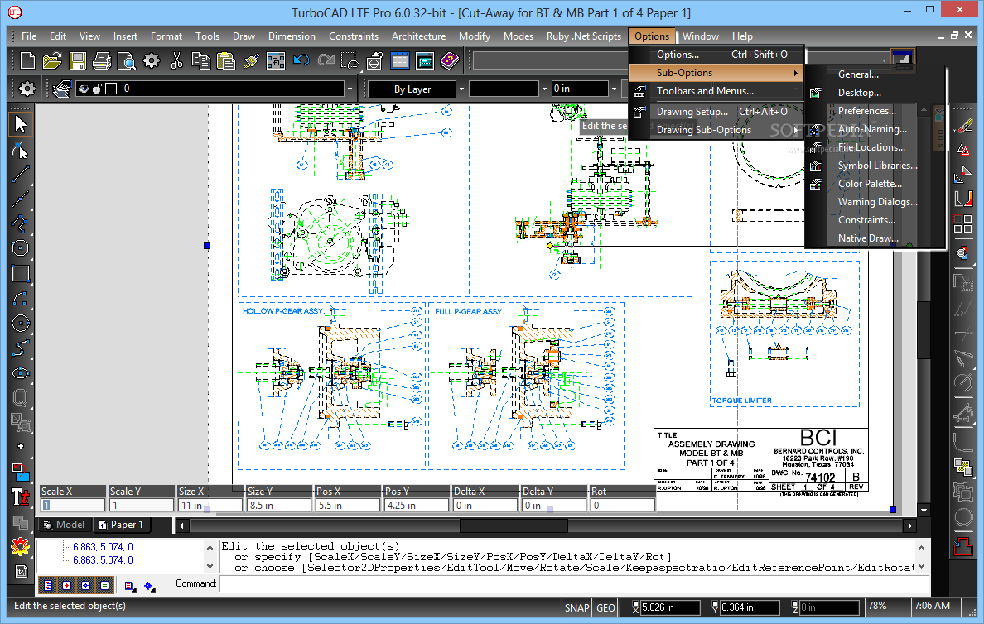Select the Text tool
984x624 pixels.
click(x=20, y=497)
